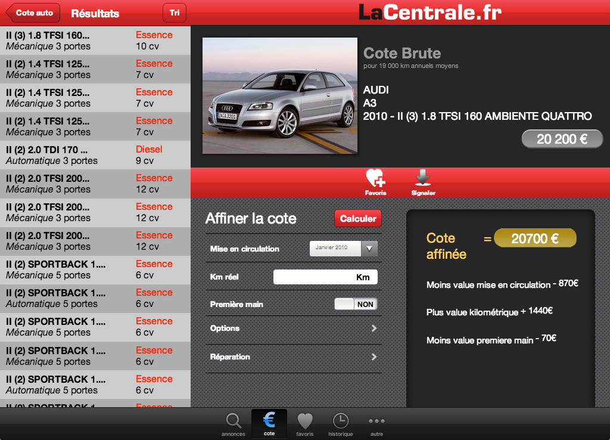Click the red Calculer button

(x=358, y=218)
